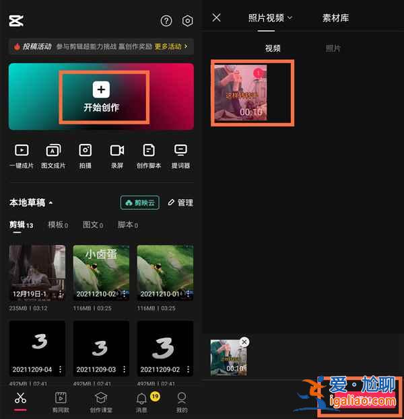Open more options for draft 20211209-04
The width and height of the screenshot is (404, 419).
60,369
